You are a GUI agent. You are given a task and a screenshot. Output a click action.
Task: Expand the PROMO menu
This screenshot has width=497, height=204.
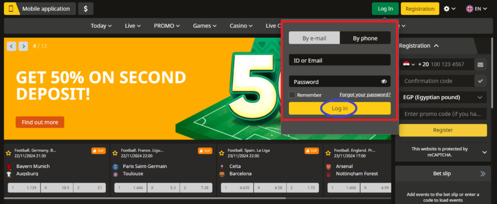(x=167, y=26)
